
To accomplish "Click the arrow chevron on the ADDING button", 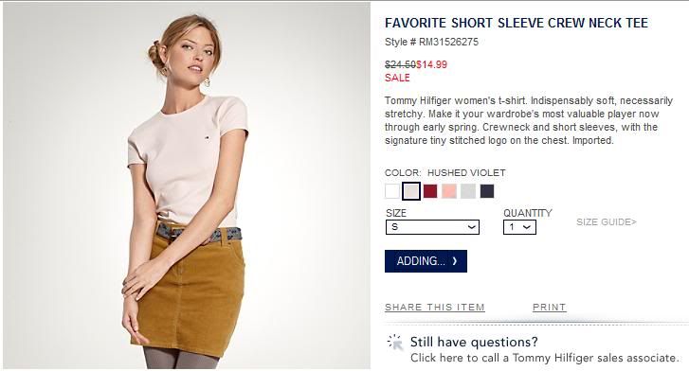I will (x=455, y=261).
